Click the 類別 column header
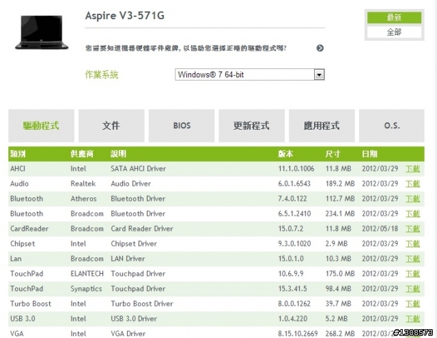Screen dimensions: 437x338 coord(18,154)
